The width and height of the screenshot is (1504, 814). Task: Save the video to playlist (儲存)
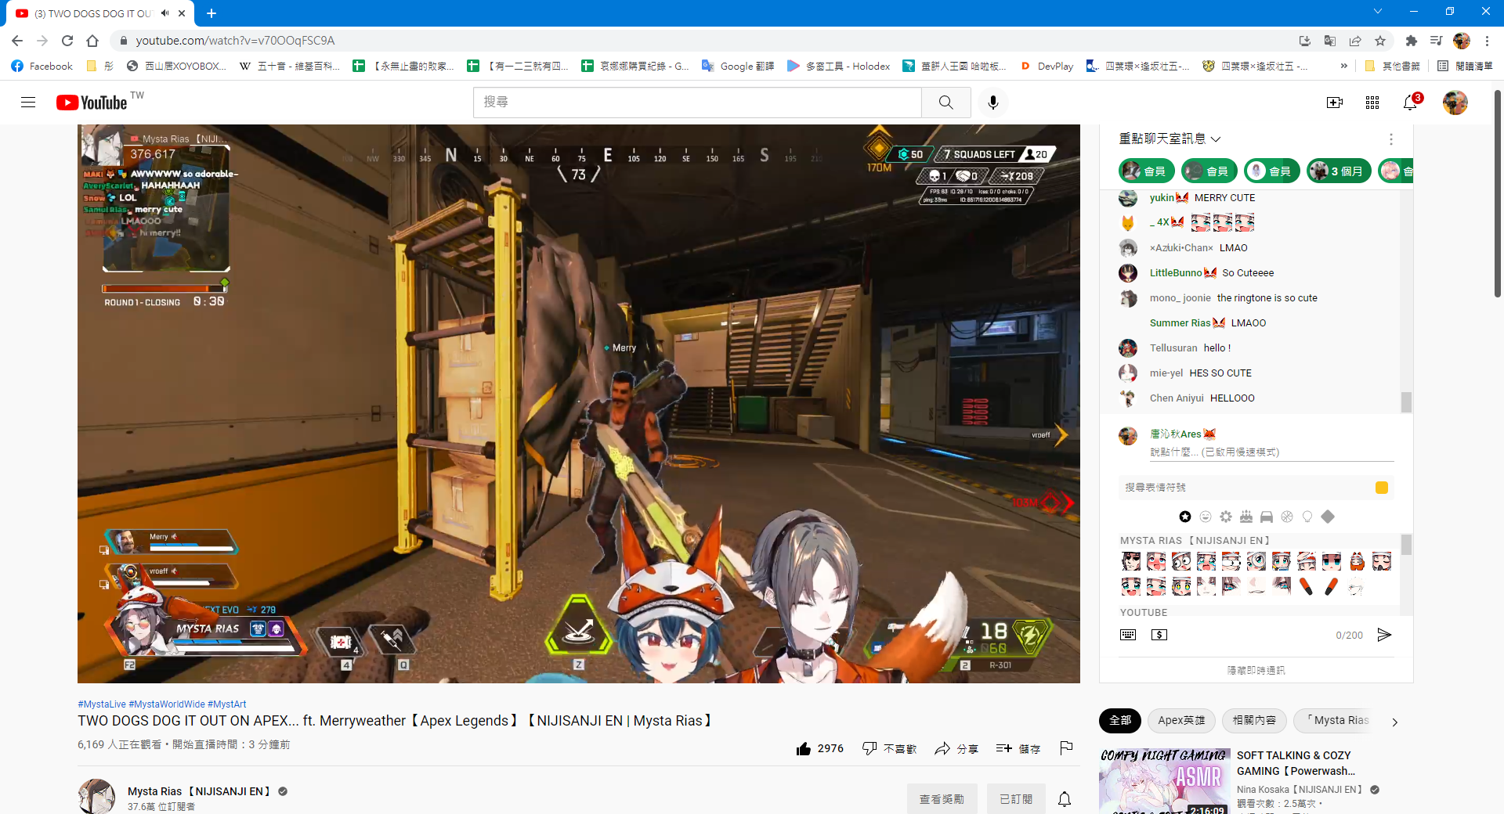(x=1018, y=748)
